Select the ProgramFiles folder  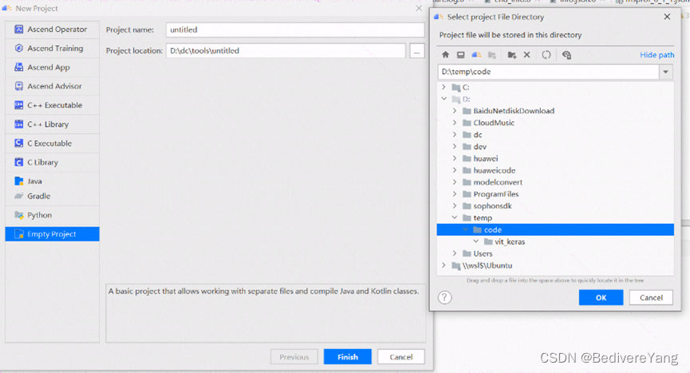pyautogui.click(x=555, y=194)
